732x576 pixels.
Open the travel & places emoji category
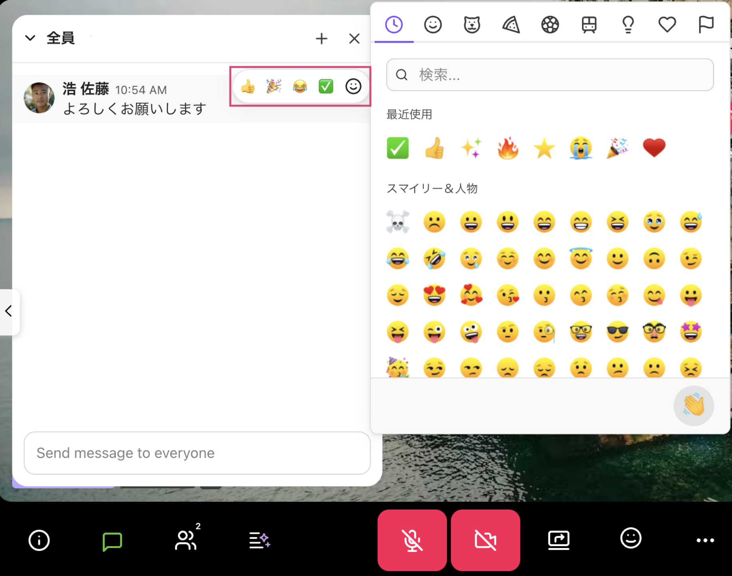(589, 24)
